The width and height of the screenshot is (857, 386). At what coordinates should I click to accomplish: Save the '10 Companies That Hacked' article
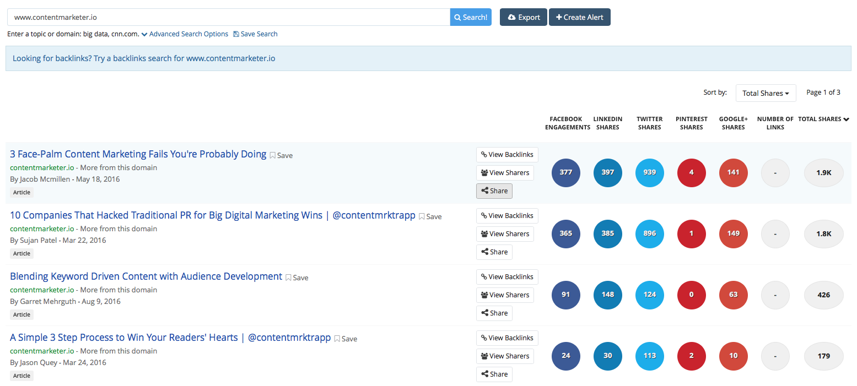[430, 216]
